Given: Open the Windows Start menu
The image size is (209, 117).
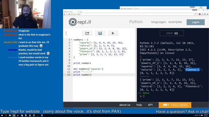Looking at the screenshot, I should tap(2, 115).
